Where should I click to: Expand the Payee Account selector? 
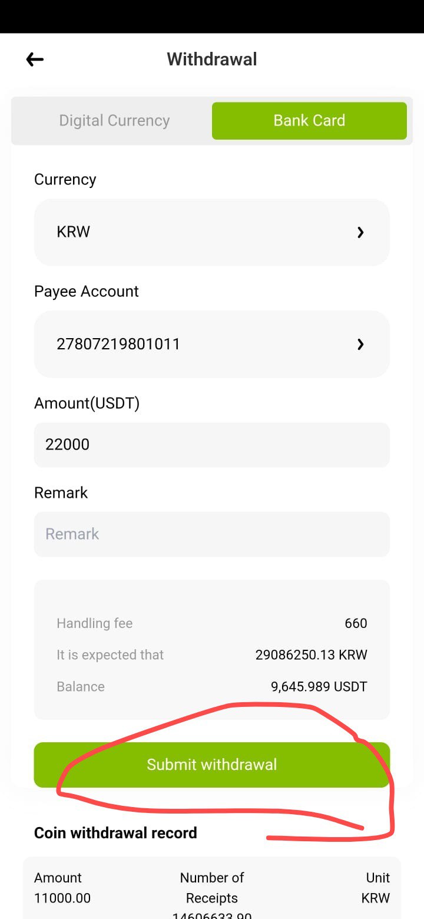[212, 344]
